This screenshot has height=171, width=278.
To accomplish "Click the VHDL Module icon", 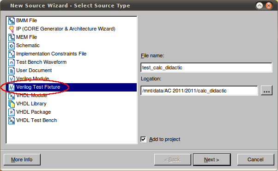I will [x=12, y=95].
